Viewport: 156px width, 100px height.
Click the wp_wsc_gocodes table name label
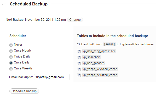click(x=94, y=63)
